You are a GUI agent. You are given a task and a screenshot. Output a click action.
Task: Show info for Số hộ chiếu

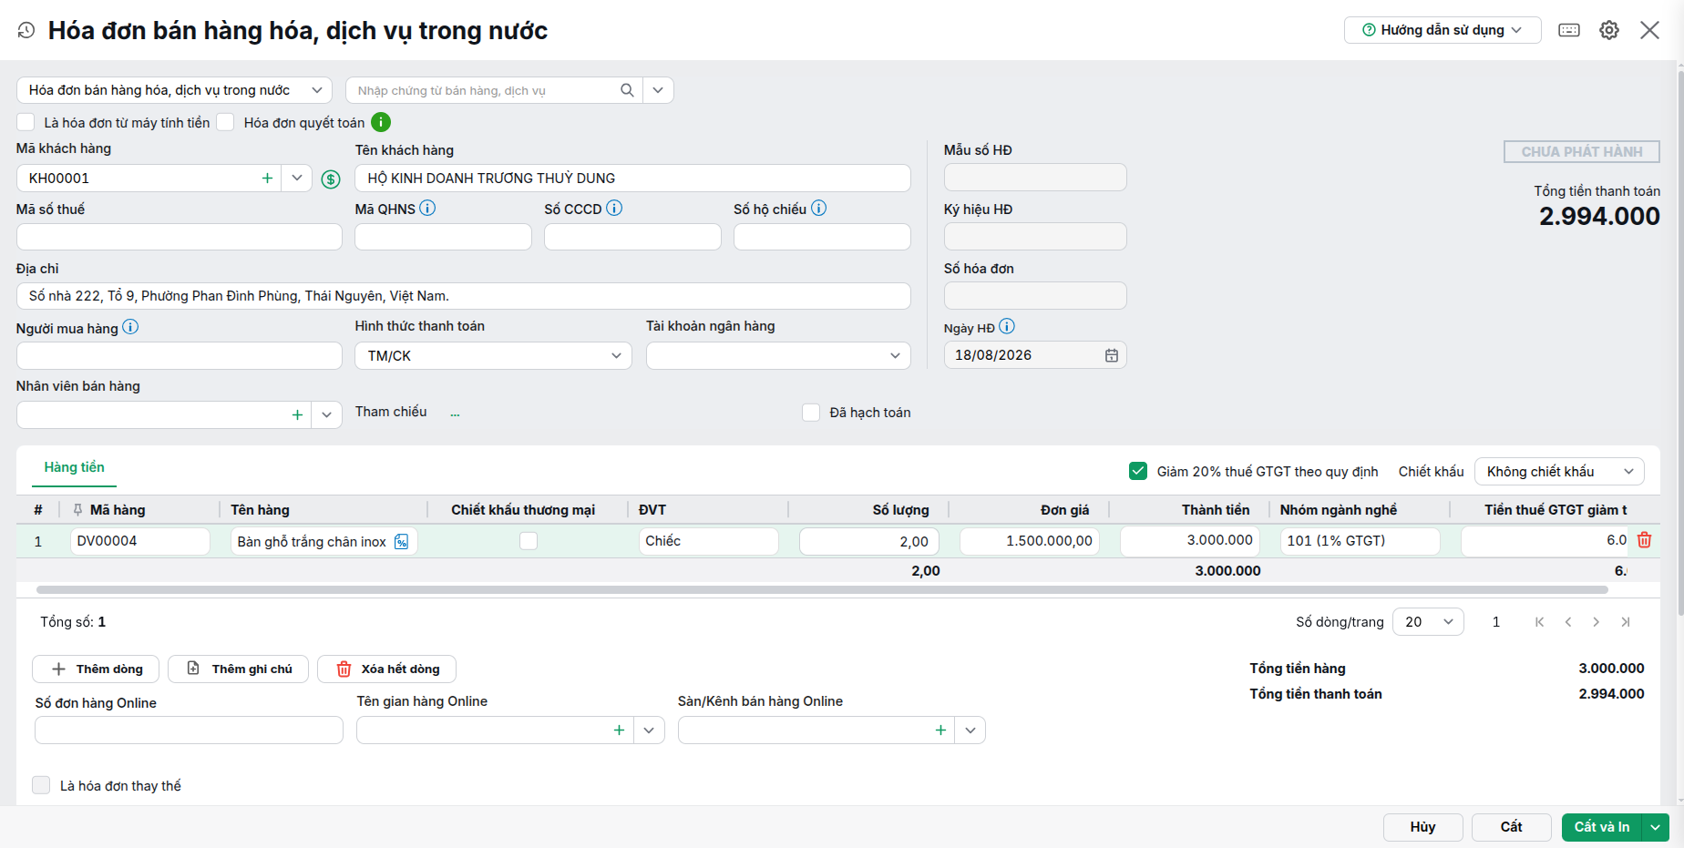click(818, 208)
